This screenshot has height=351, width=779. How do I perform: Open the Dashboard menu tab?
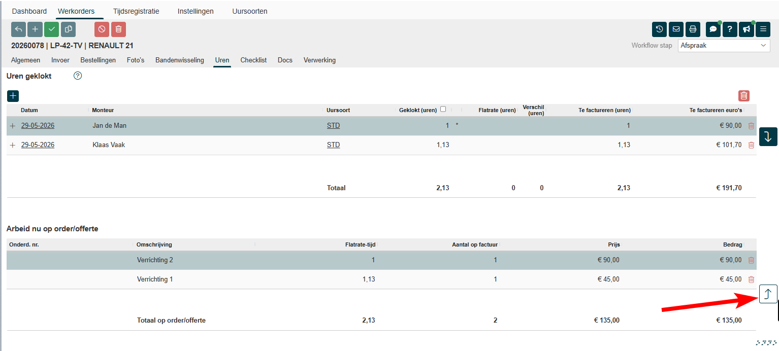[x=29, y=11]
